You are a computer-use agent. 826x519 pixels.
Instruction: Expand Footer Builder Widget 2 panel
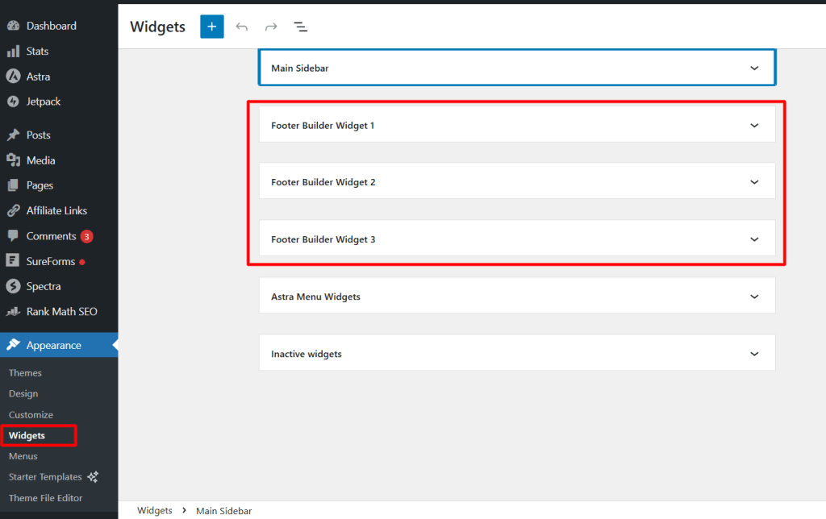coord(754,182)
